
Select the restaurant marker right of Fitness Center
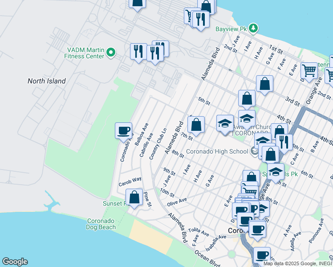click(139, 52)
